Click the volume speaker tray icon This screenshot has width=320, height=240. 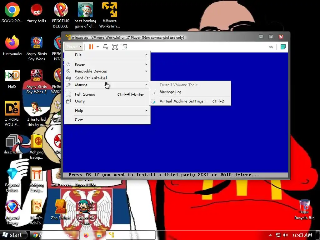[x=286, y=235]
